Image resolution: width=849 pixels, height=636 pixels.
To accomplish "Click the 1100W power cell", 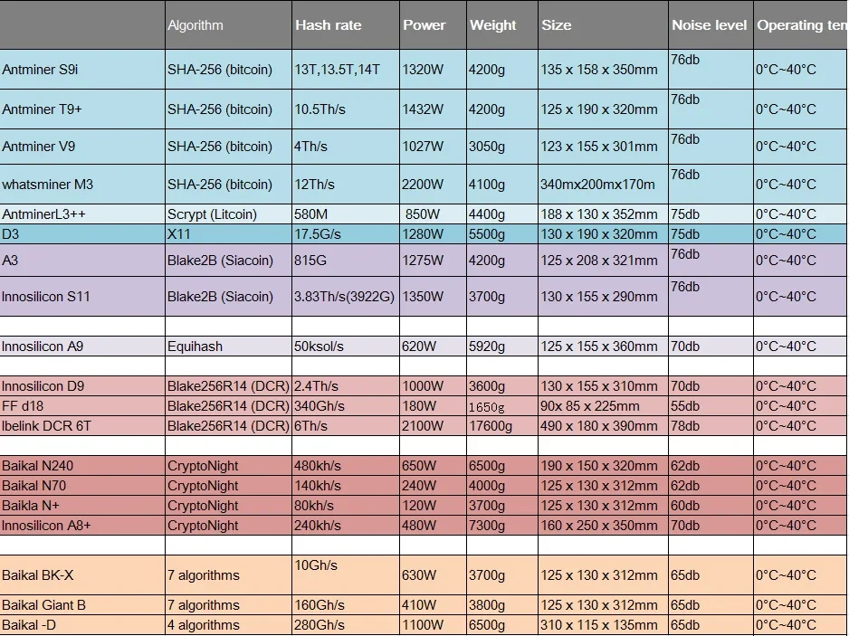I will [x=434, y=625].
